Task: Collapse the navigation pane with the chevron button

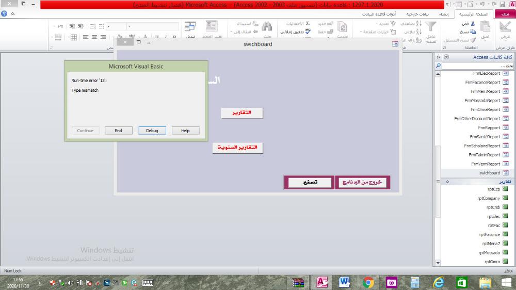Action: click(438, 57)
